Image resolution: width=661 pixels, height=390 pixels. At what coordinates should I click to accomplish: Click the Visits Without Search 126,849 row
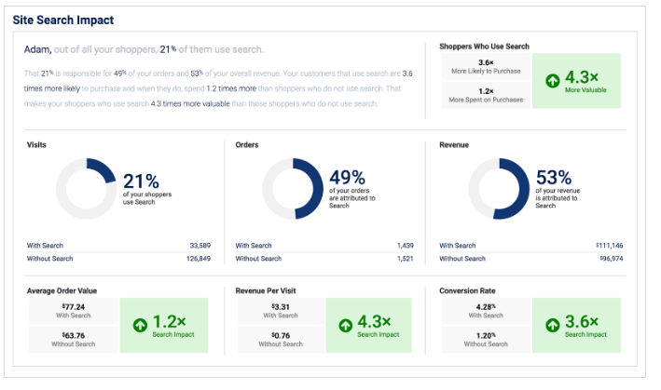tap(118, 259)
